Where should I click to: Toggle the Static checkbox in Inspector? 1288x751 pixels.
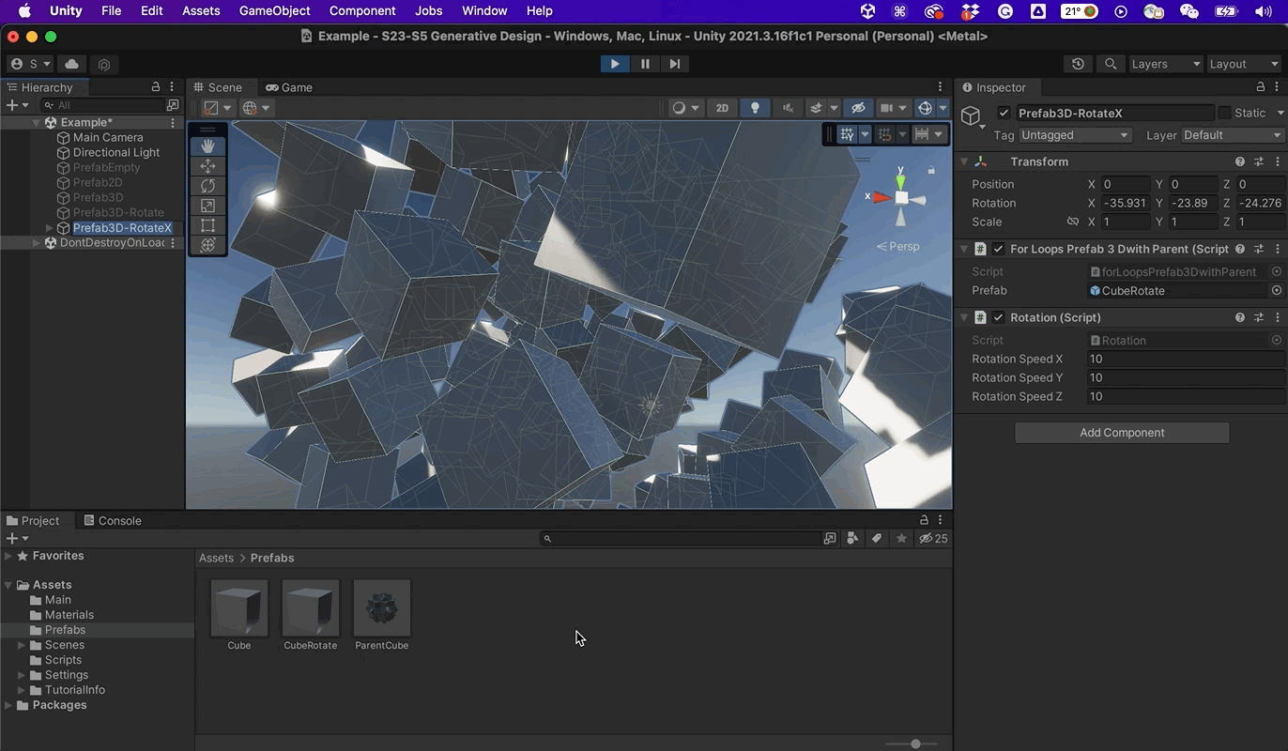coord(1224,113)
